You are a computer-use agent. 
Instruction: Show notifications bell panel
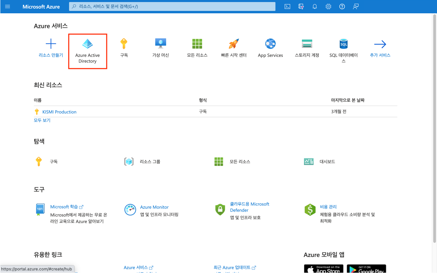click(x=315, y=6)
